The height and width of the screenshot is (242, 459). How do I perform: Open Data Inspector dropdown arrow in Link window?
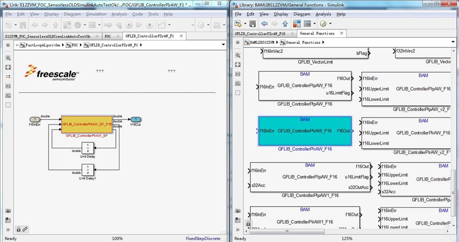pyautogui.click(x=169, y=25)
